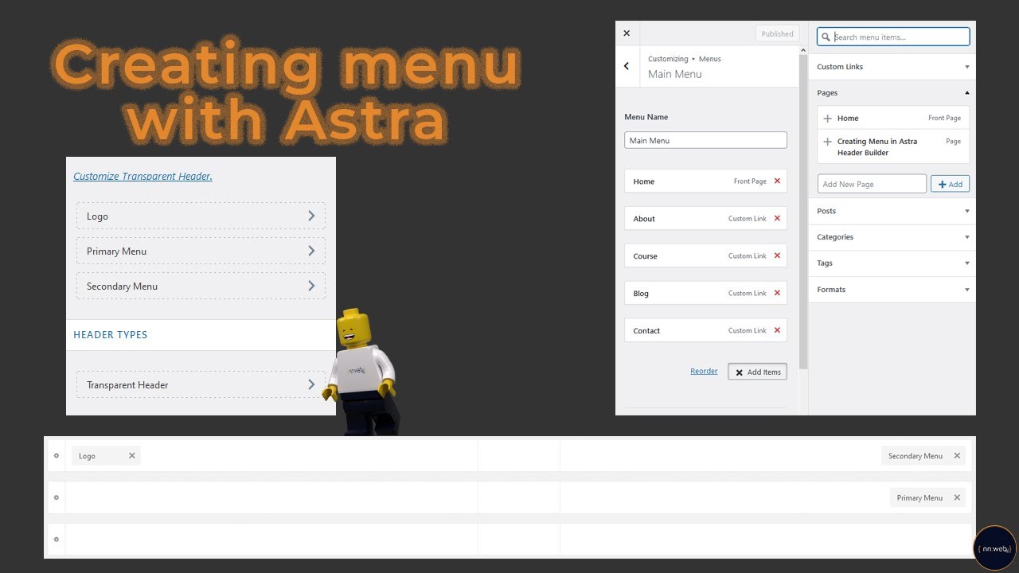
Task: Remove the Logo element from header builder
Action: click(132, 456)
